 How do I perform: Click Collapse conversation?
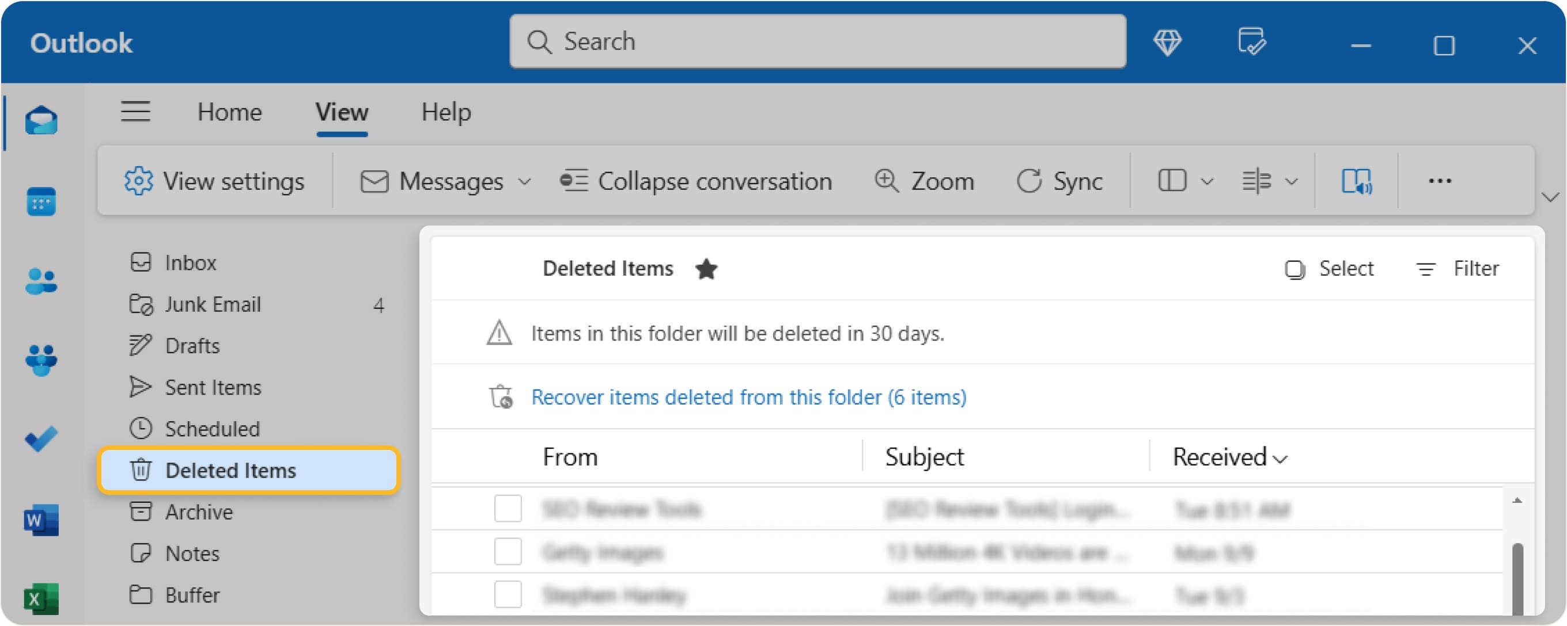point(695,181)
